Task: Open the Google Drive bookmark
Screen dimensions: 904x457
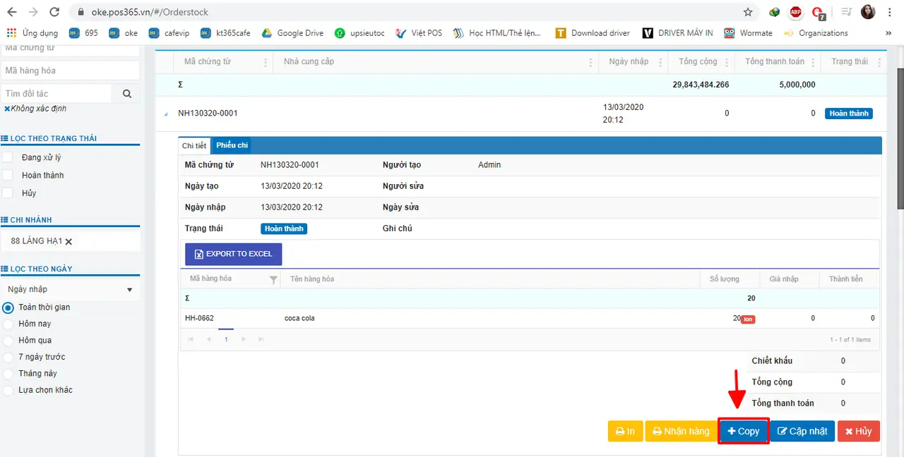Action: tap(293, 33)
